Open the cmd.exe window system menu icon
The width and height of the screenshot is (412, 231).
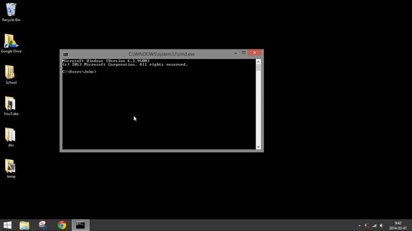tap(66, 54)
